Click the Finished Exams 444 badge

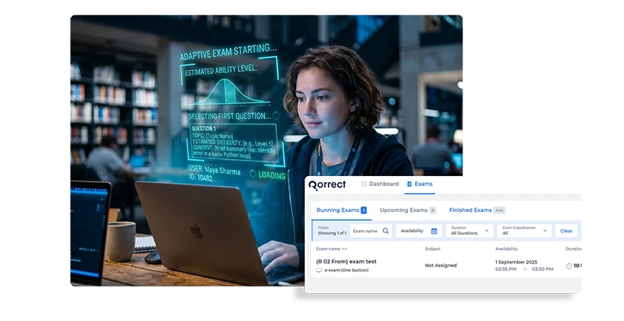coord(499,210)
